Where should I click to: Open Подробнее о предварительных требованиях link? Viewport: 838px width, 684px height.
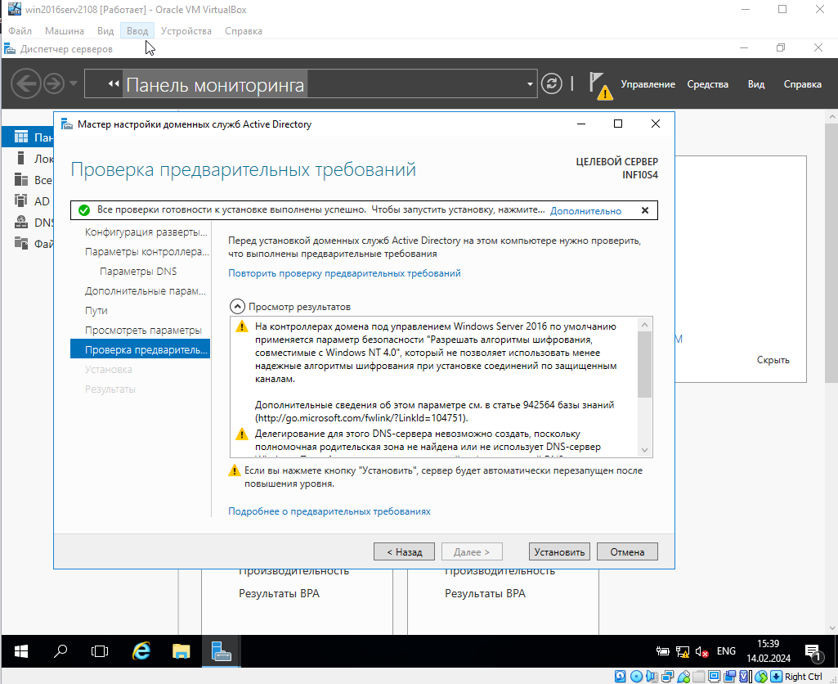[329, 511]
